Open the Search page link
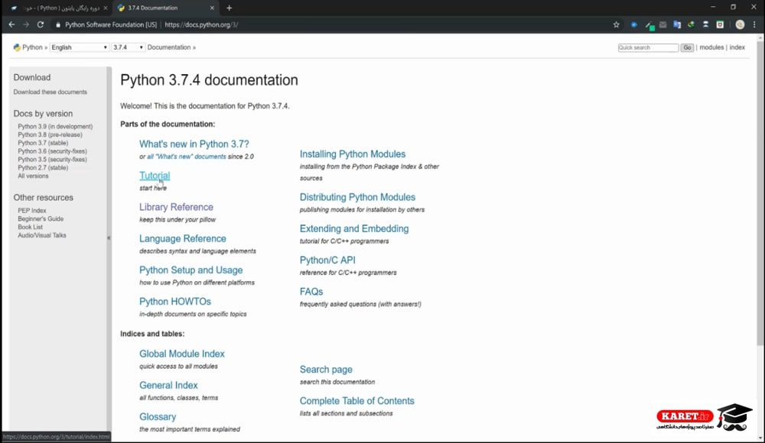This screenshot has height=443, width=765. click(326, 370)
